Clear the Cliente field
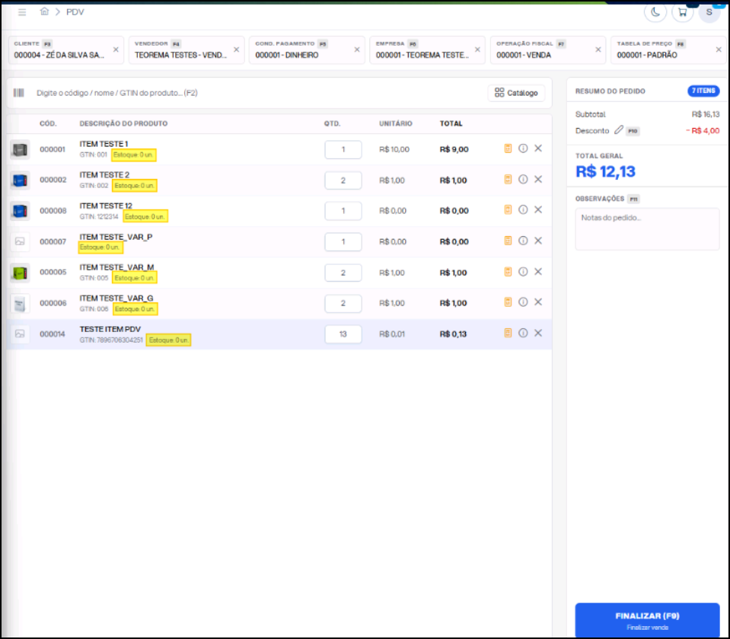 116,50
